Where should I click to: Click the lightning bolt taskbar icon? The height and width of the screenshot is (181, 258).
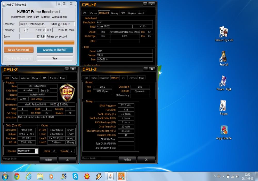point(99,176)
